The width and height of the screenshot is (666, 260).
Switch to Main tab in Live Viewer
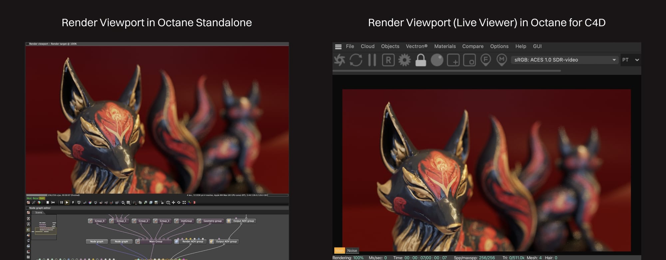tap(339, 251)
